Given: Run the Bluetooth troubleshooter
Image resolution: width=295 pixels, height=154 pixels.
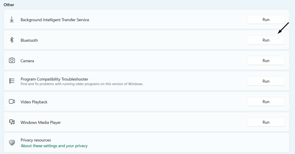Looking at the screenshot, I should 266,40.
